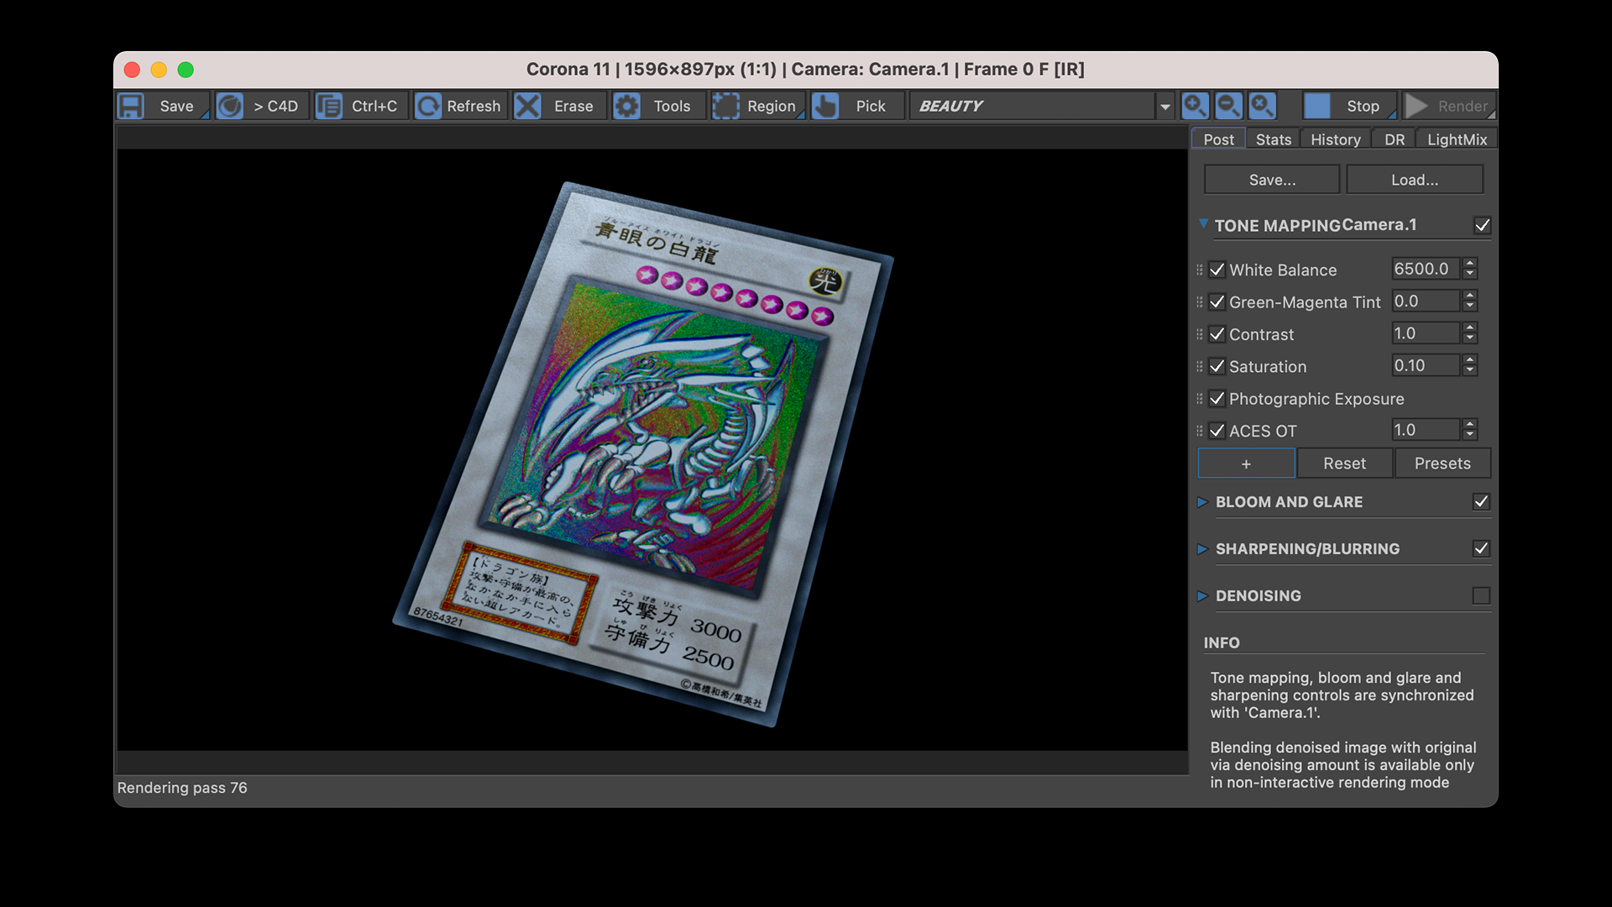
Task: Toggle the Sharpening/Blurring checkbox
Action: [x=1481, y=548]
